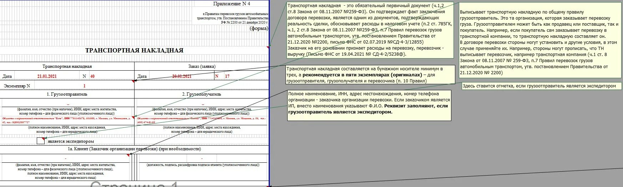The width and height of the screenshot is (623, 187).
Task: Click the '(форма)' label cell
Action: (x=259, y=28)
